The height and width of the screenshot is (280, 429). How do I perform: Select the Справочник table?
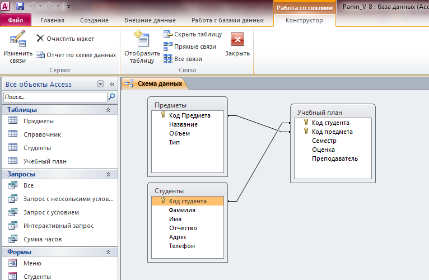60,134
